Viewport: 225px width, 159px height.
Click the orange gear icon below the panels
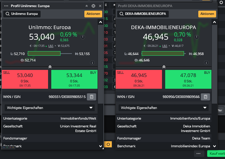click(x=109, y=144)
